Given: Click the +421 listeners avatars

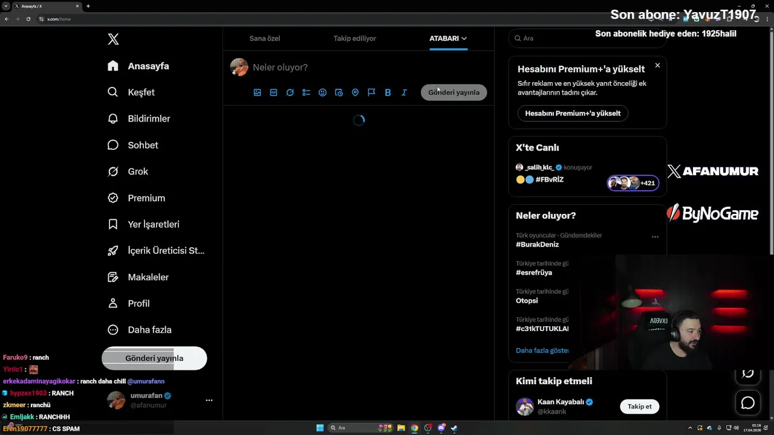Looking at the screenshot, I should click(x=633, y=183).
